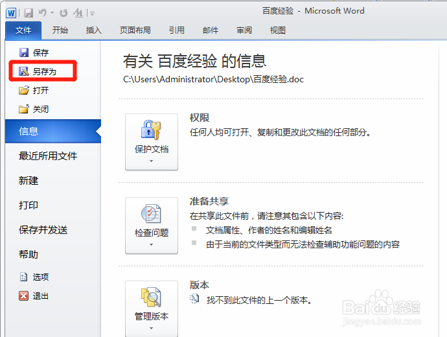Open the 邮件 ribbon tab
This screenshot has width=447, height=337.
(x=211, y=30)
